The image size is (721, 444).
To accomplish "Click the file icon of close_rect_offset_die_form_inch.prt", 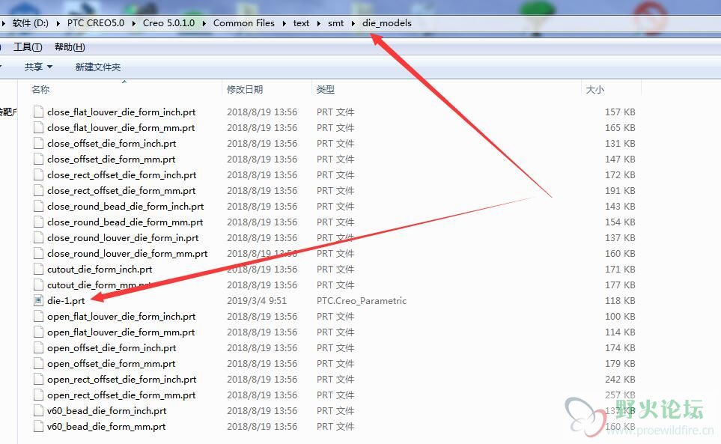I will click(x=39, y=174).
